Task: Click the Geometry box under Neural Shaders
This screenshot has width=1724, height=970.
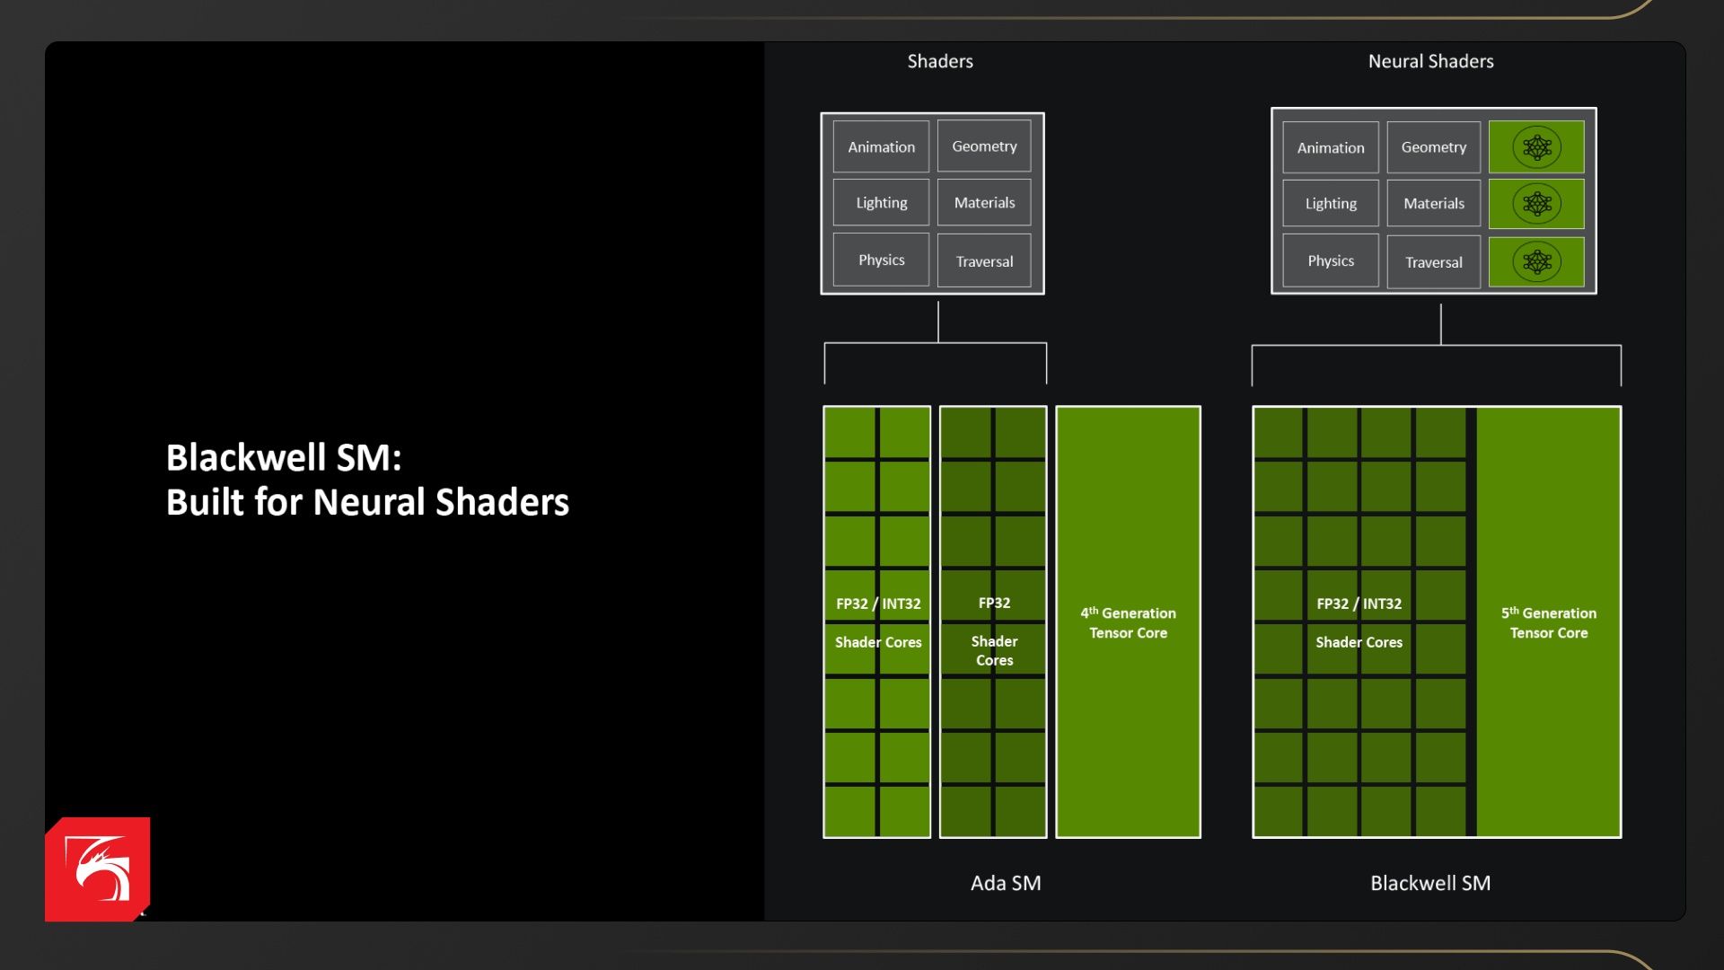Action: click(1433, 147)
